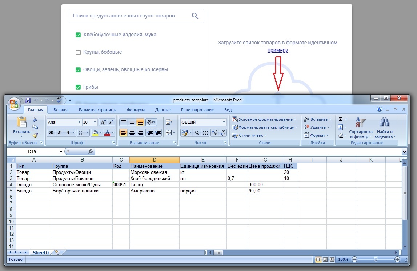Viewport: 417px width, 271px height.
Task: Open Сортировка и фильтр menu
Action: click(x=361, y=128)
